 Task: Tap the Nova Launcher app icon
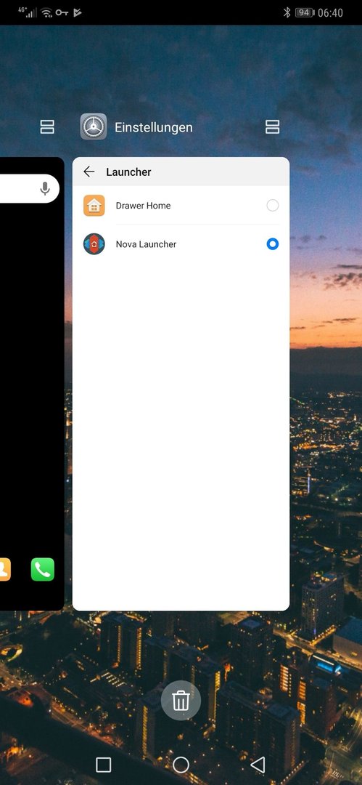[x=94, y=243]
